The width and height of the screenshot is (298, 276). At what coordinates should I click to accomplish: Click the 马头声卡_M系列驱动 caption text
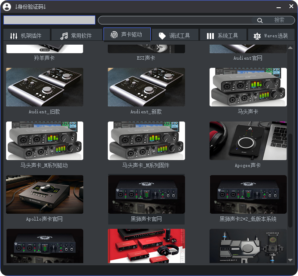click(x=44, y=165)
